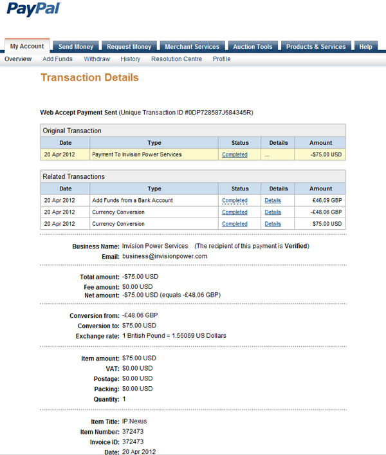Image resolution: width=386 pixels, height=455 pixels.
Task: Click Item Number value 372473
Action: click(x=133, y=431)
